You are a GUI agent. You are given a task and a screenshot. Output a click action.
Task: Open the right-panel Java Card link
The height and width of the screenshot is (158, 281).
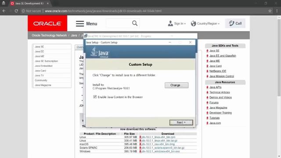pos(216,66)
